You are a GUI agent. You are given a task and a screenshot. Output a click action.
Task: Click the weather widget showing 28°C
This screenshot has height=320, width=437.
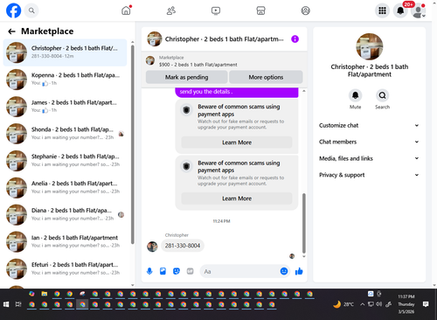pos(343,304)
